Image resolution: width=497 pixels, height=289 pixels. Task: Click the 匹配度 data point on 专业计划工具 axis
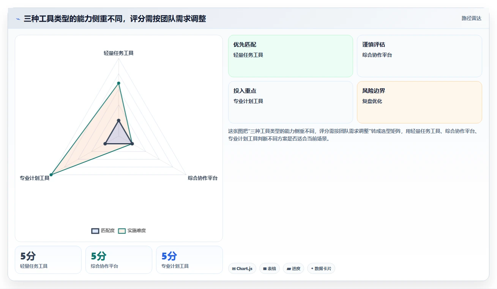coord(105,144)
